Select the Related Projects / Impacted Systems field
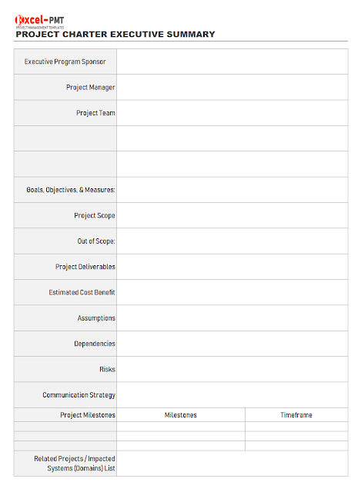 pos(232,464)
